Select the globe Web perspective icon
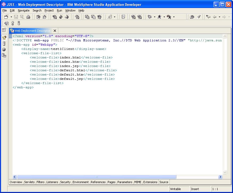This screenshot has width=233, height=193. pos(4,49)
